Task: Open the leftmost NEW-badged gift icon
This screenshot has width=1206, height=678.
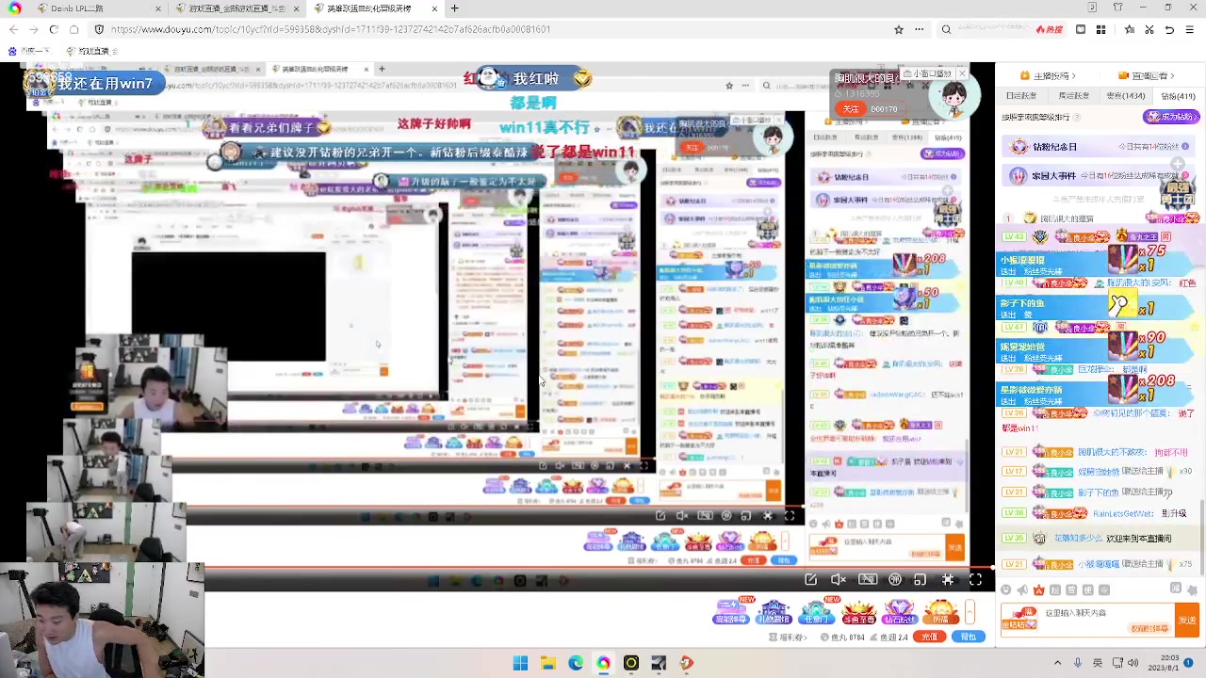Action: click(x=732, y=611)
